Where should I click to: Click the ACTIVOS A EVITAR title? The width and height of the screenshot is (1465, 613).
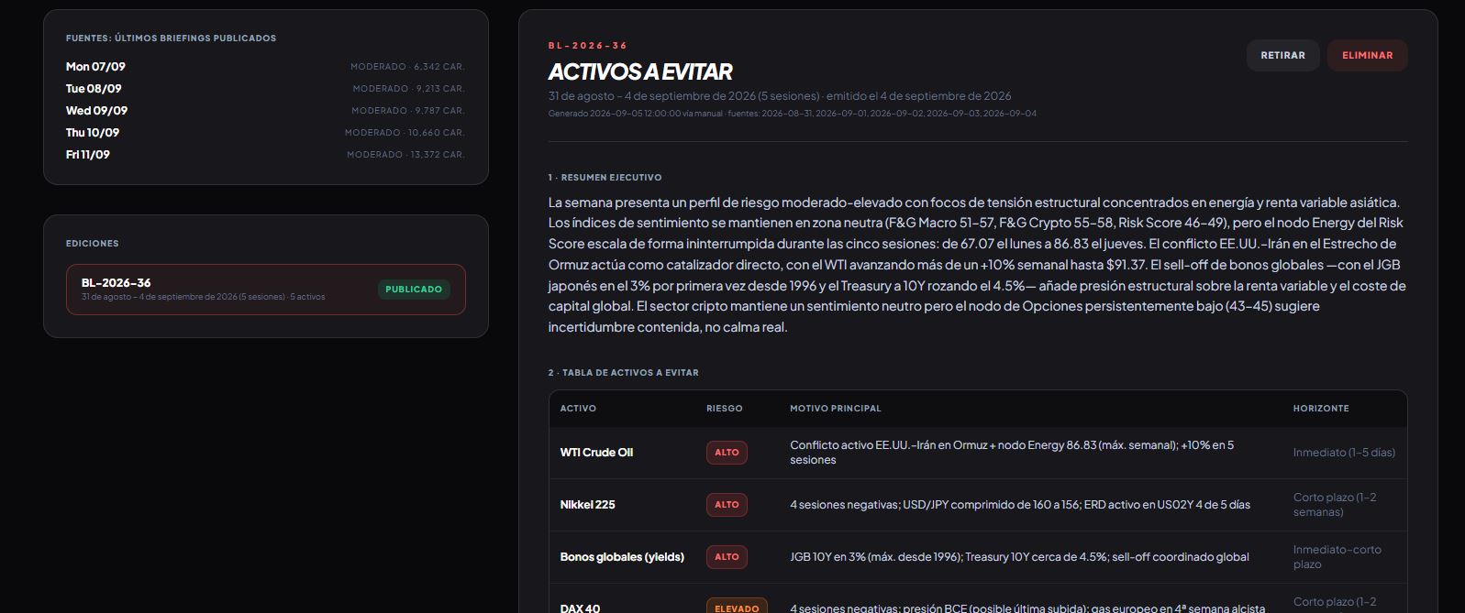click(x=640, y=71)
